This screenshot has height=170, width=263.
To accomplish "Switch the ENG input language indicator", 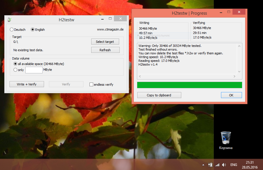I will coord(234,165).
